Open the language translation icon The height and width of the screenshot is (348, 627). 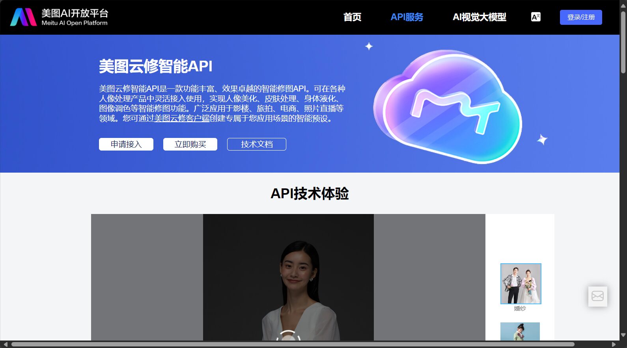click(x=536, y=17)
